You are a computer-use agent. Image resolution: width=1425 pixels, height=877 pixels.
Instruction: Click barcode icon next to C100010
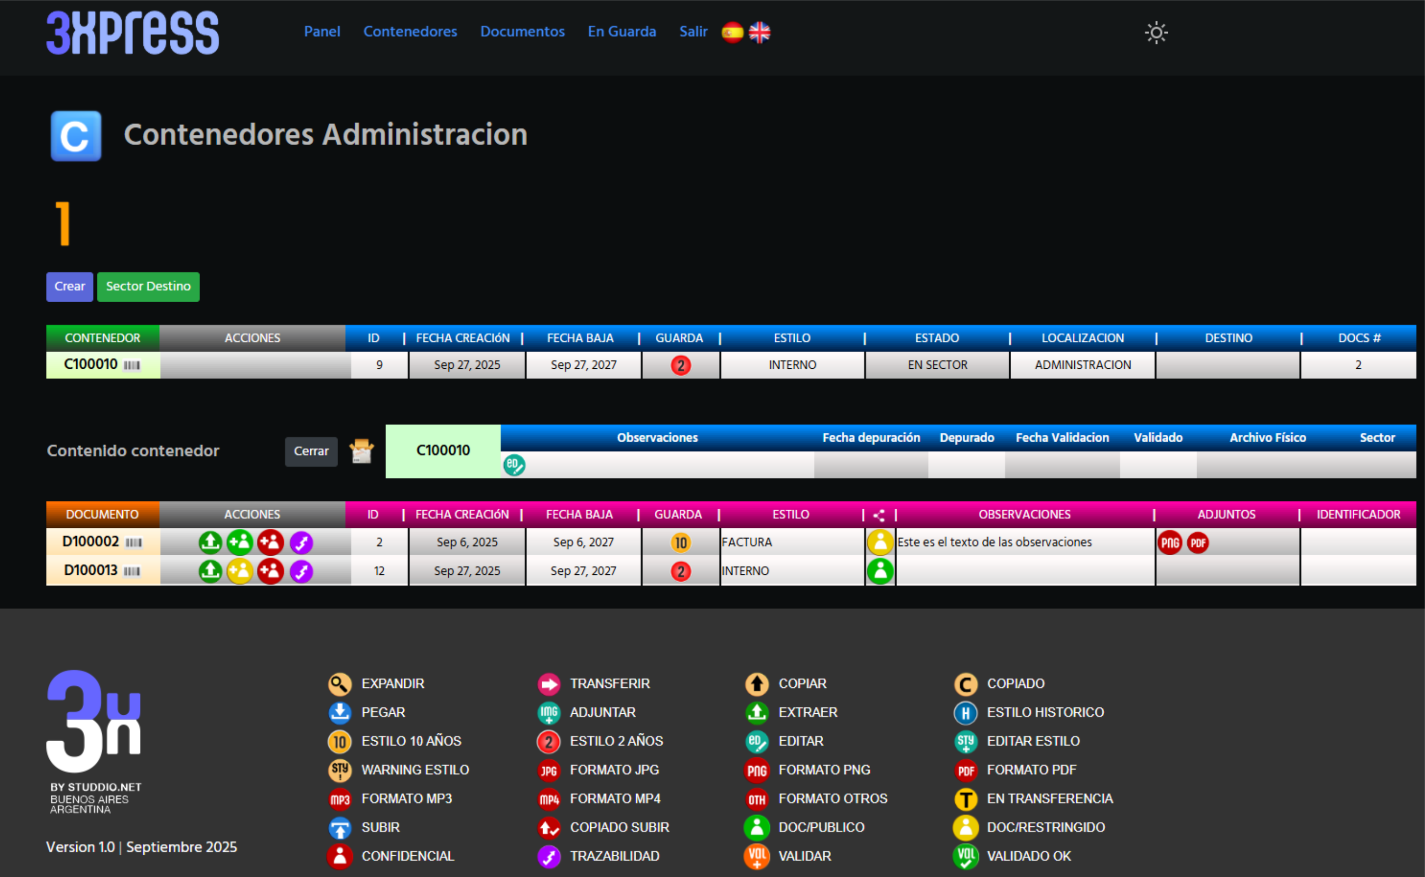132,365
